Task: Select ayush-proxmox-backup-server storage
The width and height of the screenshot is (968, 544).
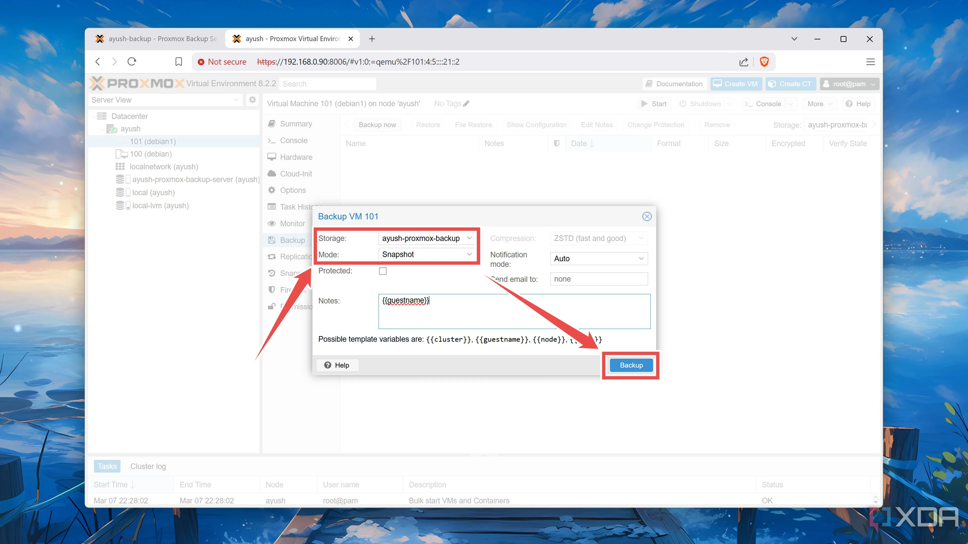Action: click(x=195, y=180)
